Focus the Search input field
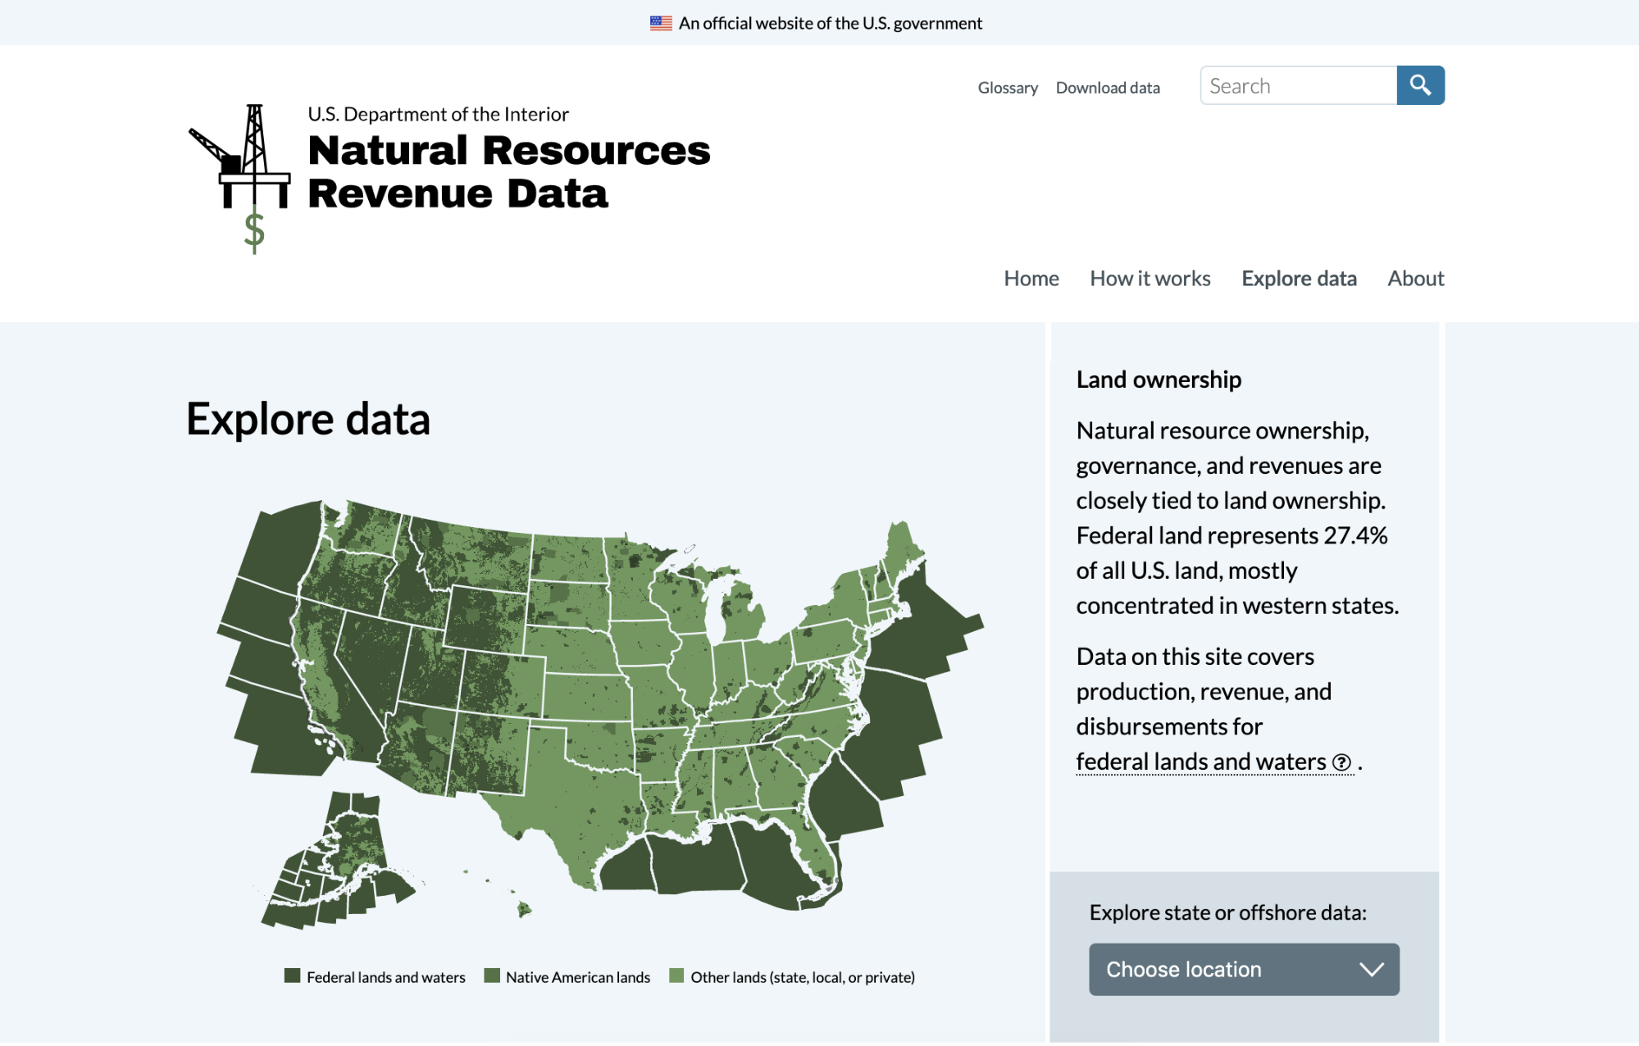The image size is (1639, 1046). 1298,85
